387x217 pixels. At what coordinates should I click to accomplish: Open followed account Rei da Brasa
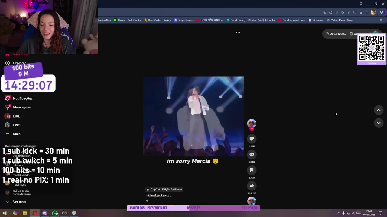point(18,192)
